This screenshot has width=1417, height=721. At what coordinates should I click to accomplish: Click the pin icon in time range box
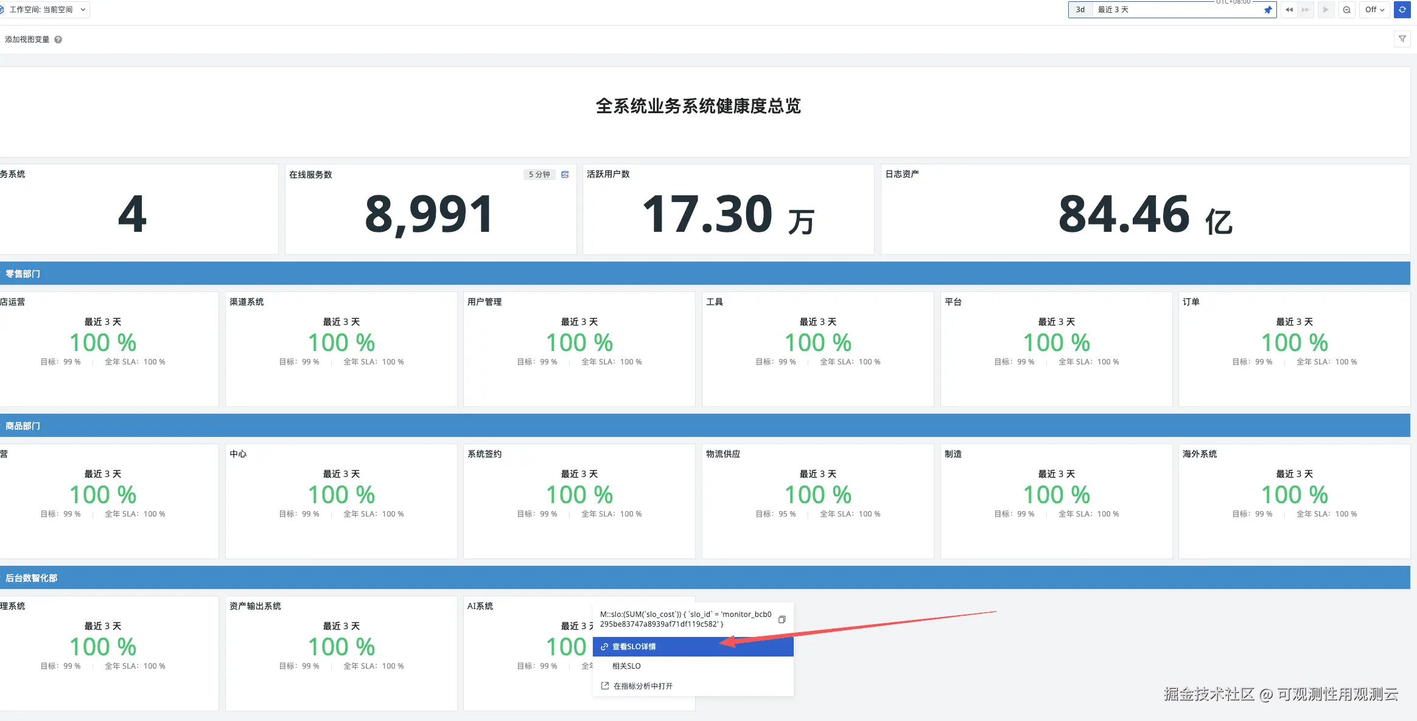1268,10
